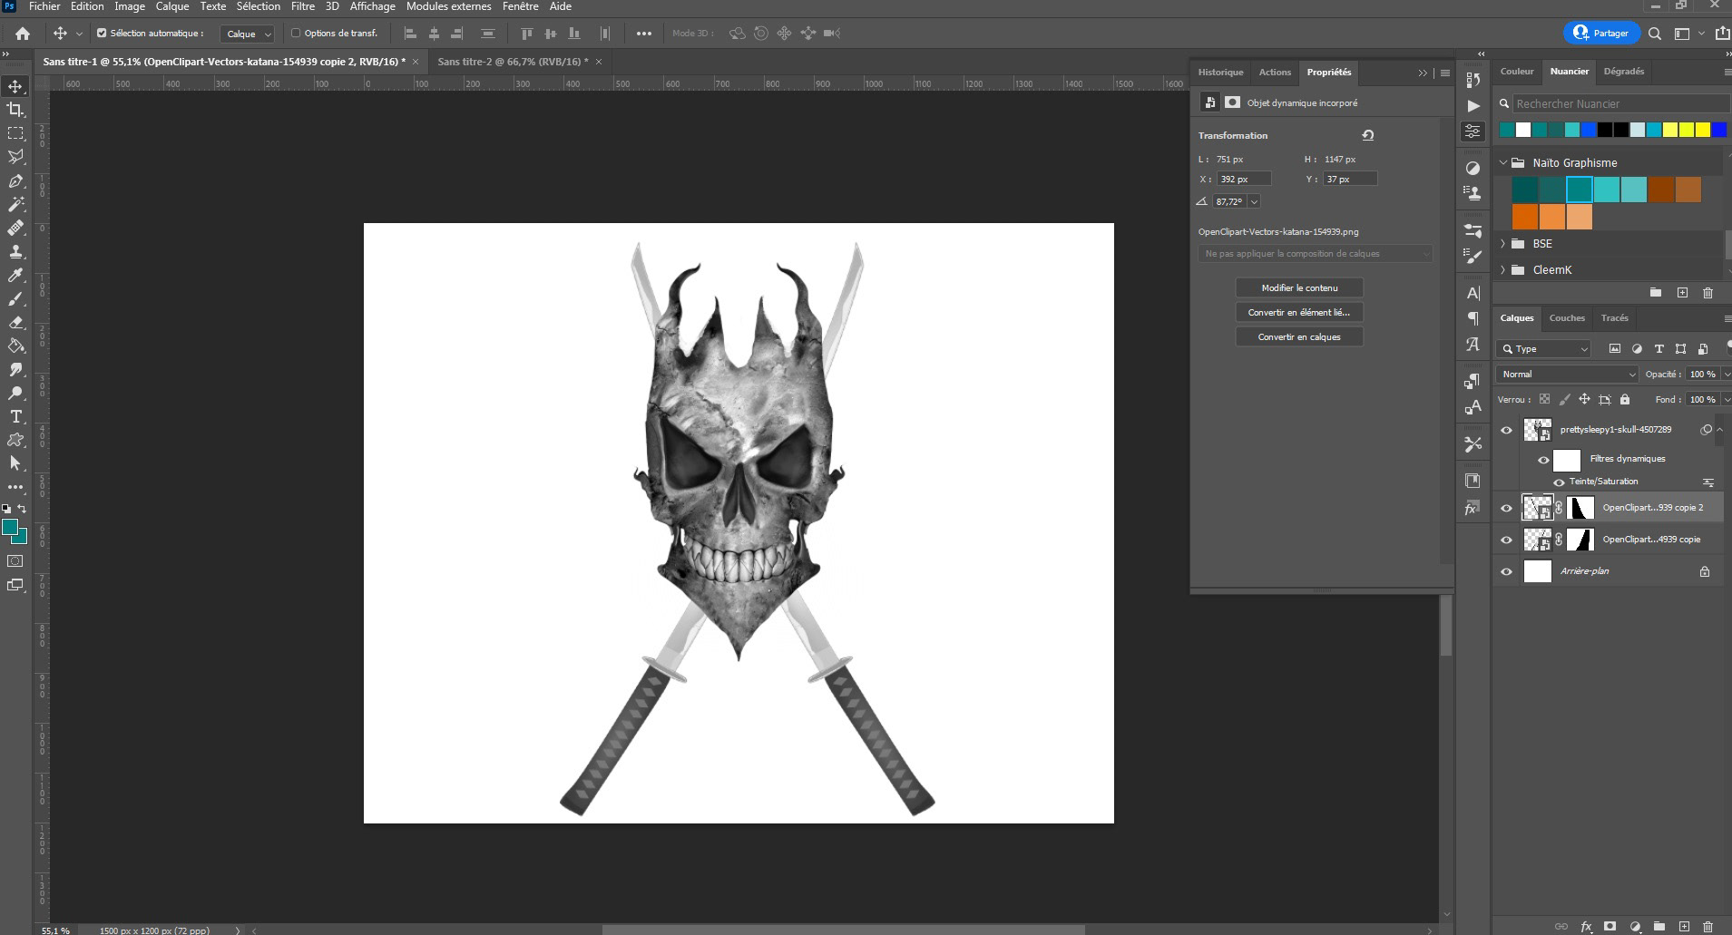Viewport: 1732px width, 935px height.
Task: Select the Path Selection arrow tool
Action: coord(15,463)
